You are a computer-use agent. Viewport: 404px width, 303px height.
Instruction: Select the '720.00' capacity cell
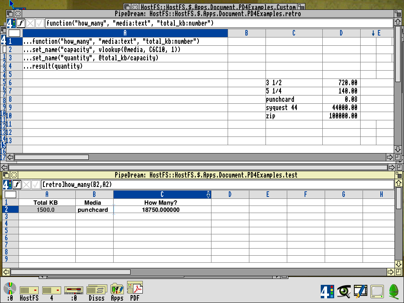click(341, 83)
